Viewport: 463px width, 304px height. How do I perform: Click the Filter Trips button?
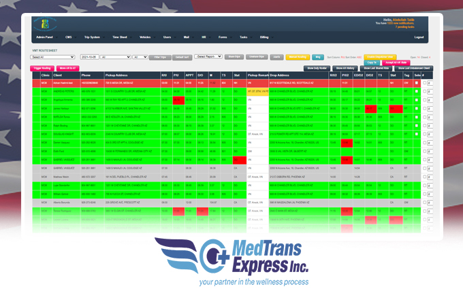coord(160,57)
